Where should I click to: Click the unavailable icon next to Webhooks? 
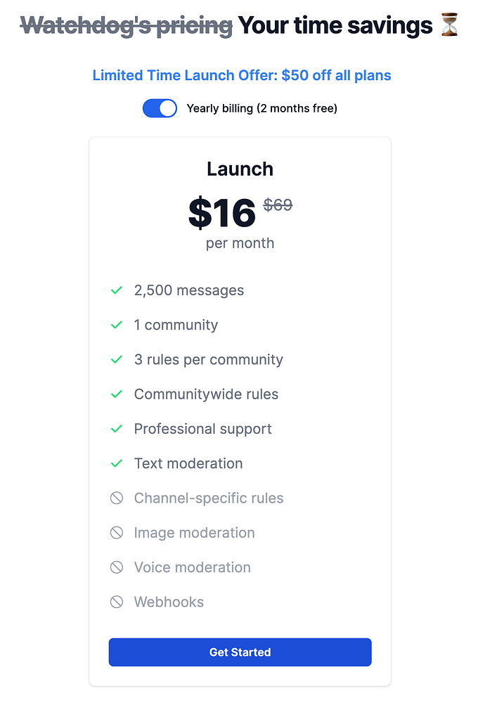(117, 602)
